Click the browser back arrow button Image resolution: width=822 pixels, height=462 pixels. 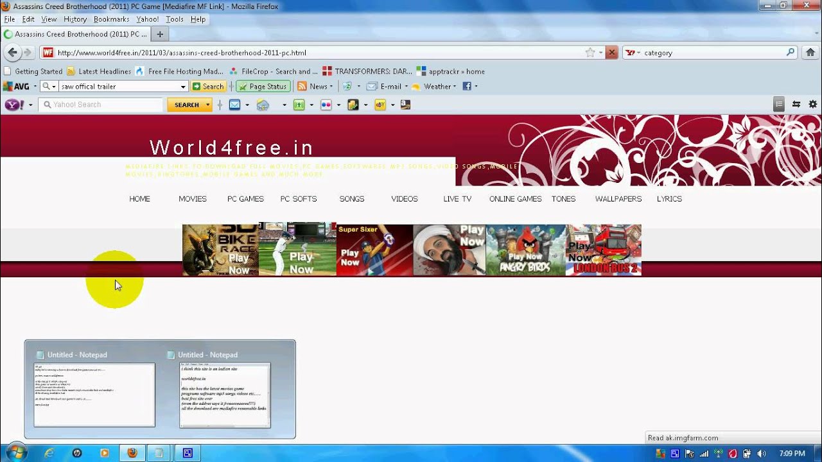click(12, 53)
